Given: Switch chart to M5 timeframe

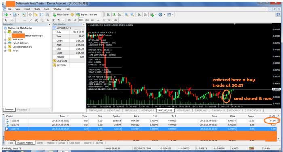Looking at the screenshot, I should click(75, 20).
